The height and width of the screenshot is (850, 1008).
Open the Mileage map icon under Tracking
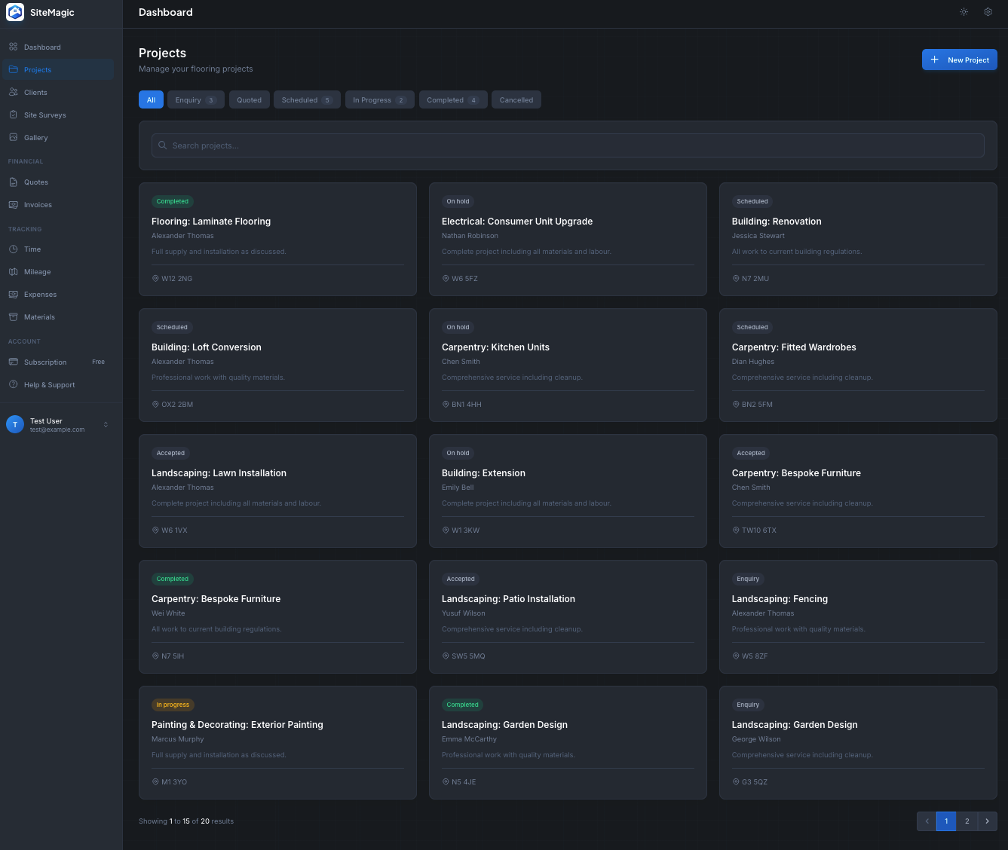(x=13, y=271)
